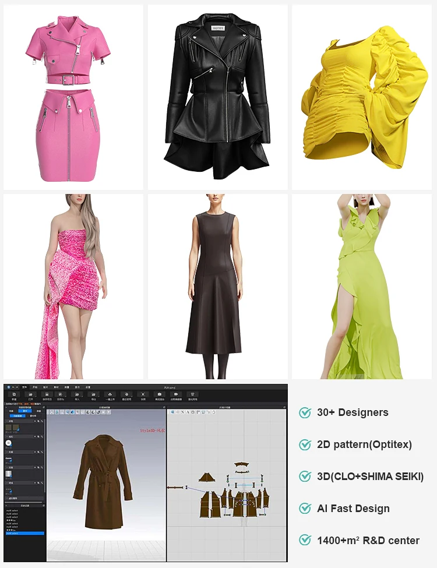Click the 'AI Fast Design' text
The width and height of the screenshot is (437, 568).
[353, 509]
